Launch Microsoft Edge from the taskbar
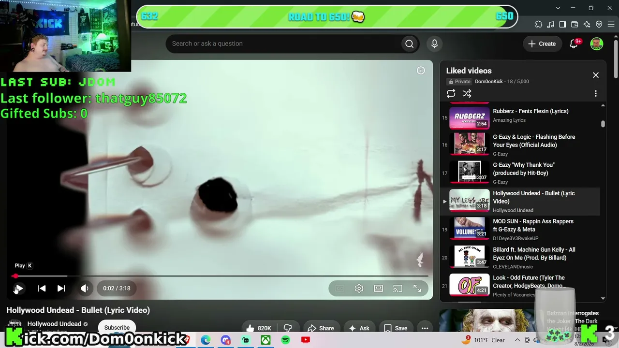This screenshot has width=619, height=348. 206,340
